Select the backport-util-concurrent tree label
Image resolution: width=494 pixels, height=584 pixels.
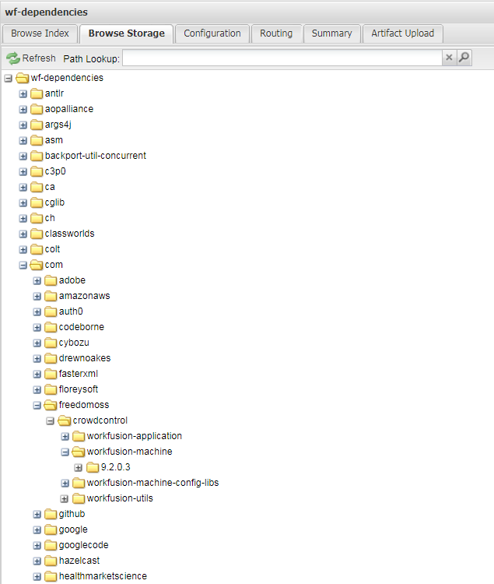tap(96, 156)
